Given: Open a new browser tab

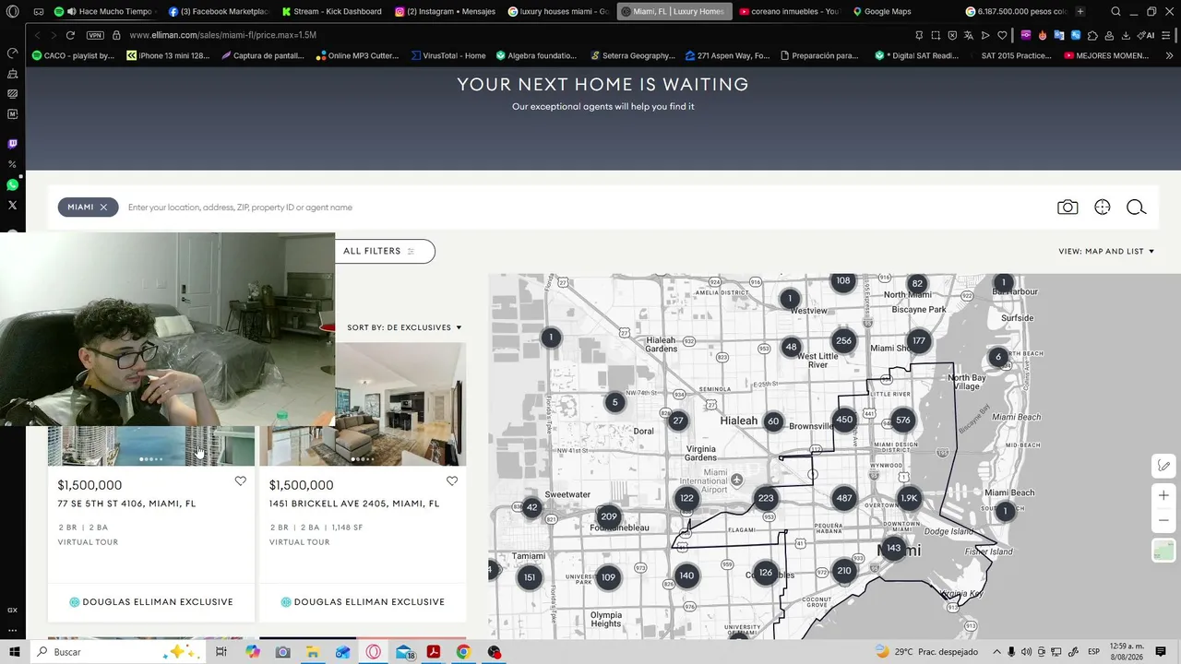Looking at the screenshot, I should (1080, 11).
